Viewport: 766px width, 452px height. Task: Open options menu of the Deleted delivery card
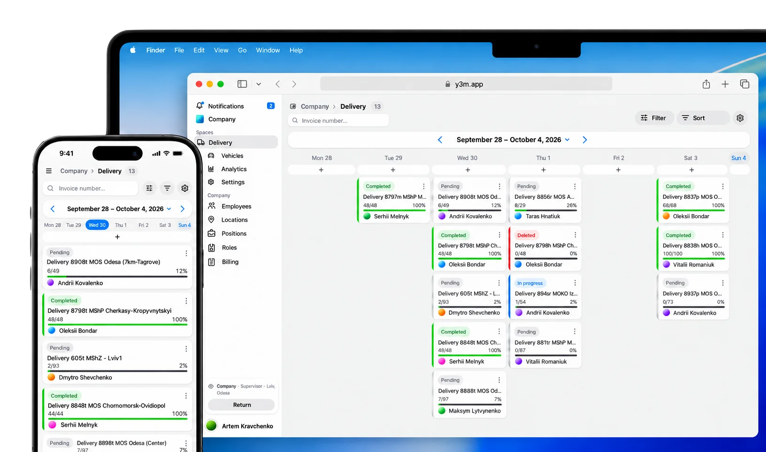click(x=575, y=235)
